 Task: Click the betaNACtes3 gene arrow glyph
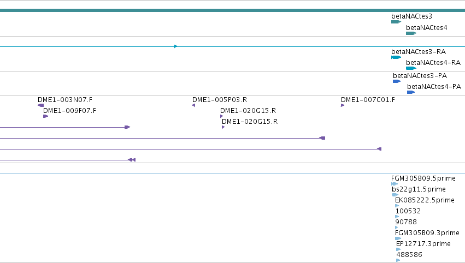396,22
